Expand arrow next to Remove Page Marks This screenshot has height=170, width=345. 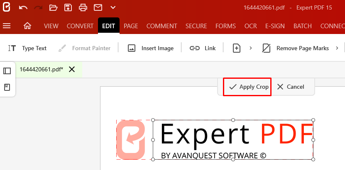(337, 48)
